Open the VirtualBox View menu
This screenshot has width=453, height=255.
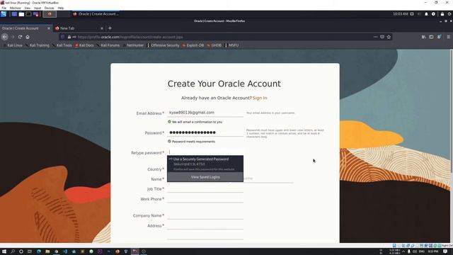pos(27,8)
